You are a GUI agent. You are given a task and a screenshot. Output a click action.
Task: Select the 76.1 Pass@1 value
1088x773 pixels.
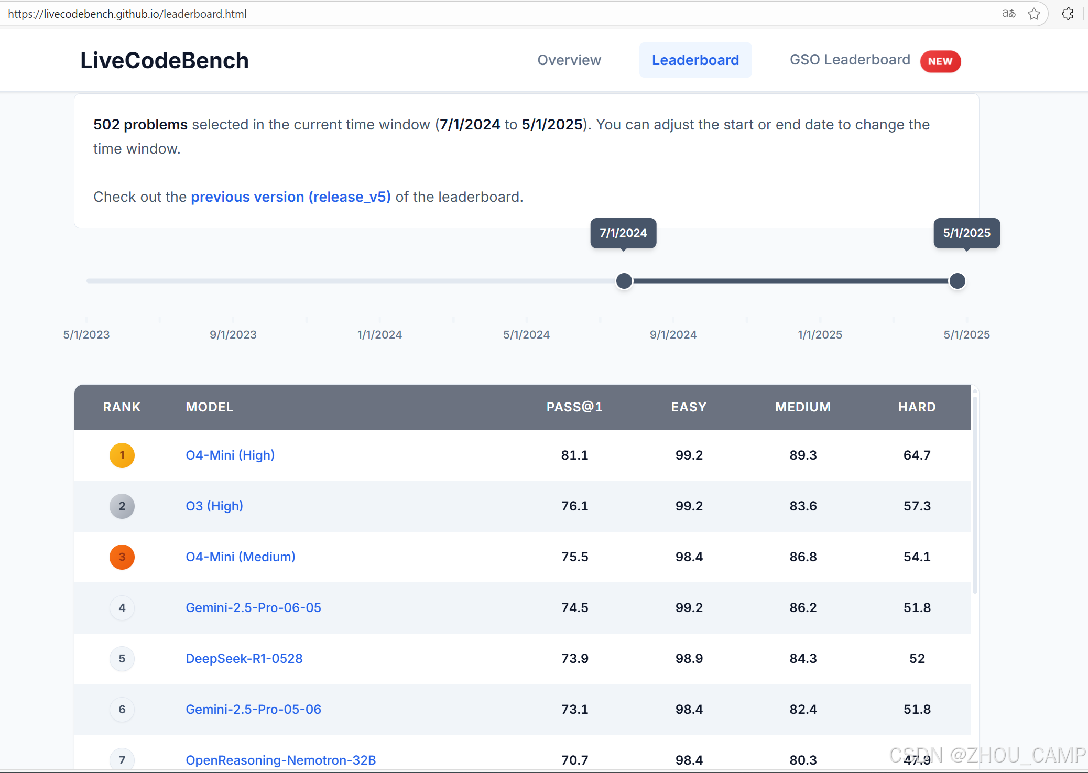point(574,506)
